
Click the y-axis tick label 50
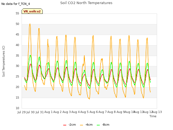[17, 24]
